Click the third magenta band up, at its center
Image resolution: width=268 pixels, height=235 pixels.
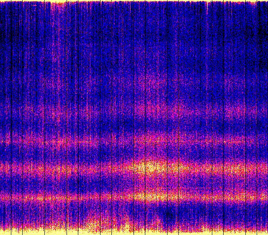coord(134,139)
